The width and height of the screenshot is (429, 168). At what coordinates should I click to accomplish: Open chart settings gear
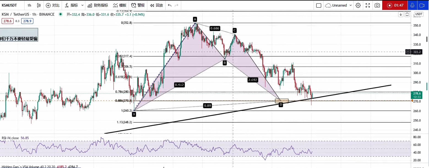click(358, 5)
